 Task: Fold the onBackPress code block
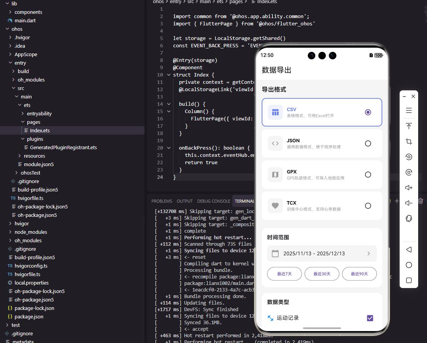click(169, 148)
